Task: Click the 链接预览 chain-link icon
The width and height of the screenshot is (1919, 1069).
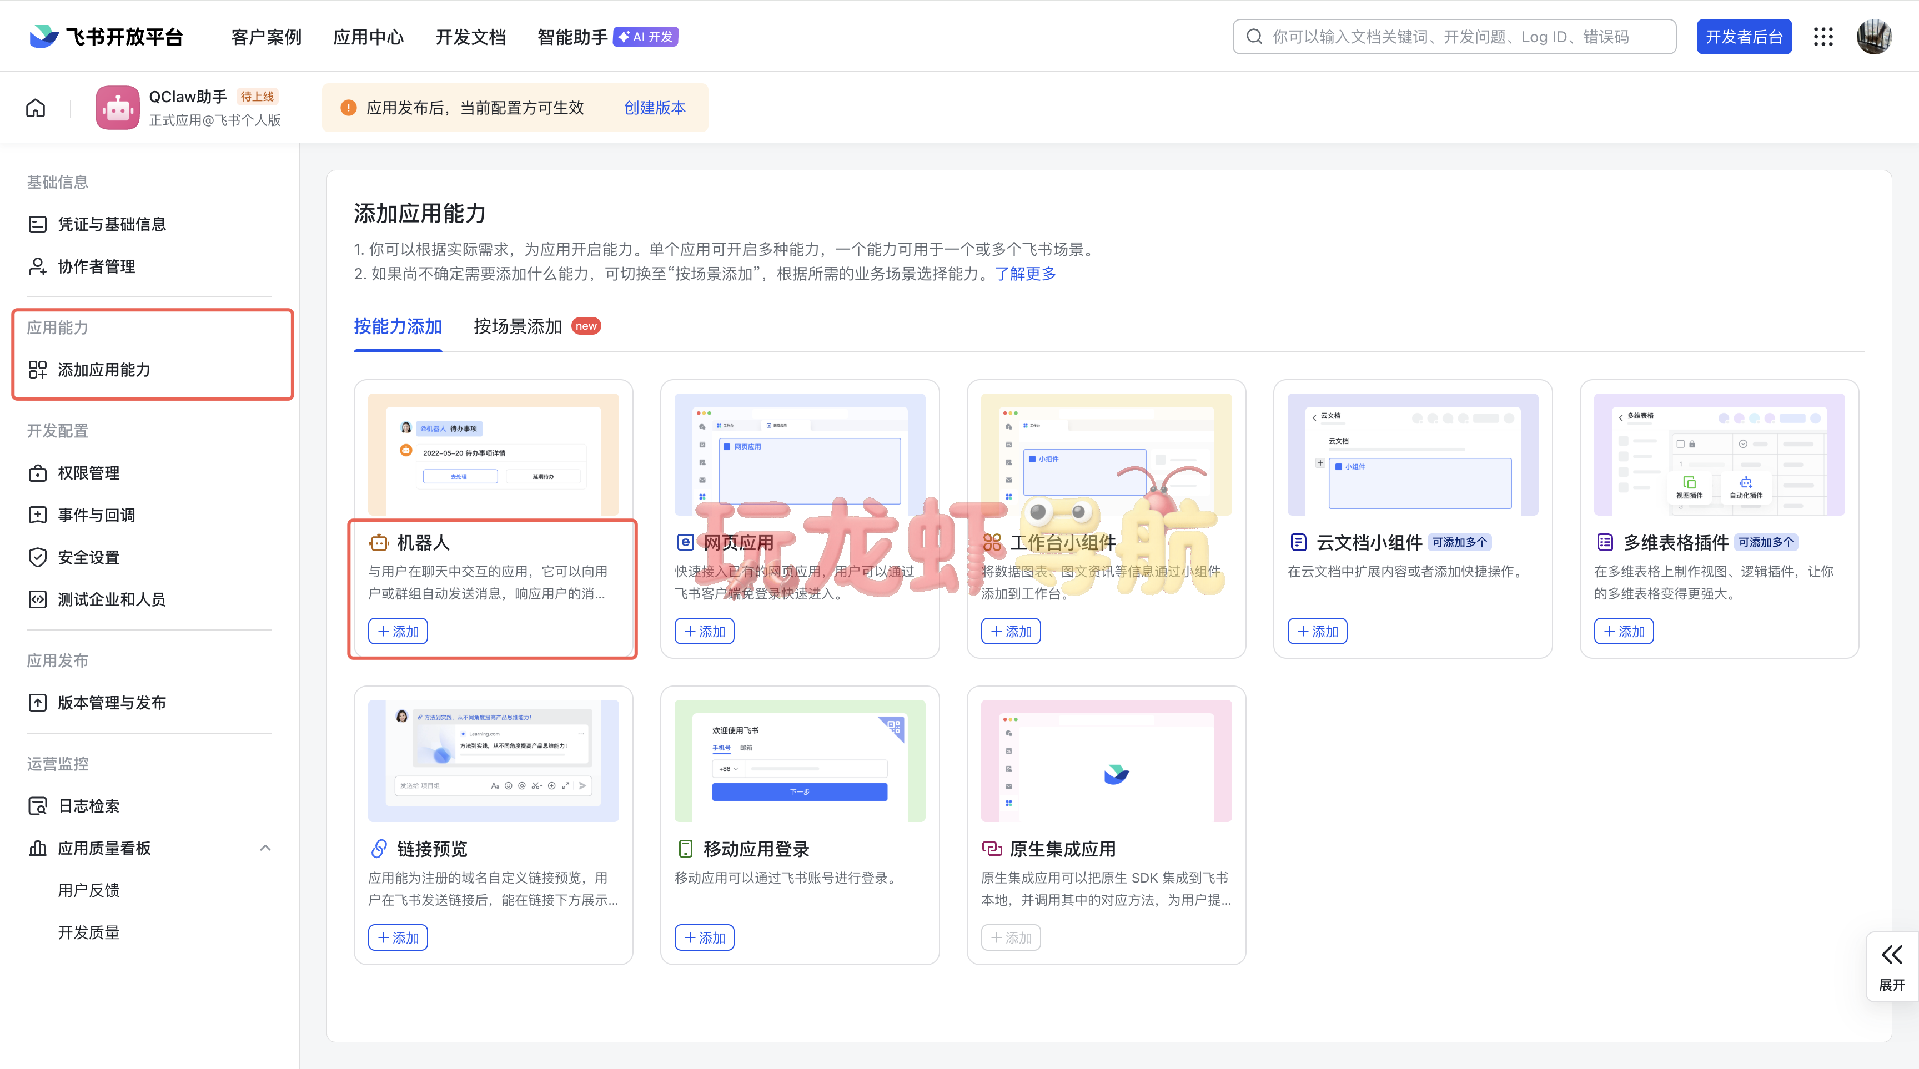Action: [x=379, y=849]
